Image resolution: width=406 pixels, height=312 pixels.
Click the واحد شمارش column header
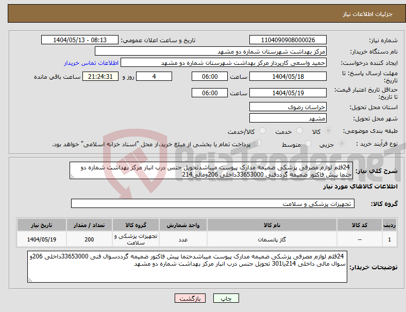pos(183,225)
